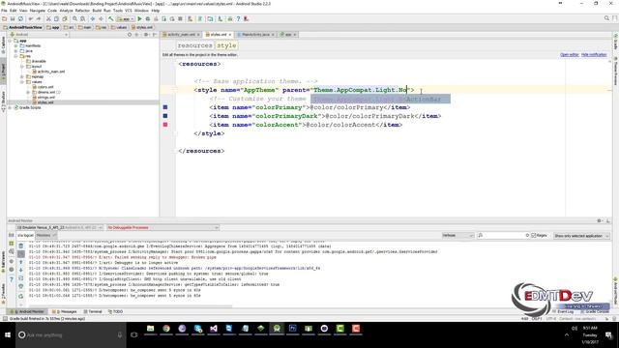Image resolution: width=619 pixels, height=348 pixels.
Task: Open the Terminal tool window tab
Action: pyautogui.click(x=93, y=311)
